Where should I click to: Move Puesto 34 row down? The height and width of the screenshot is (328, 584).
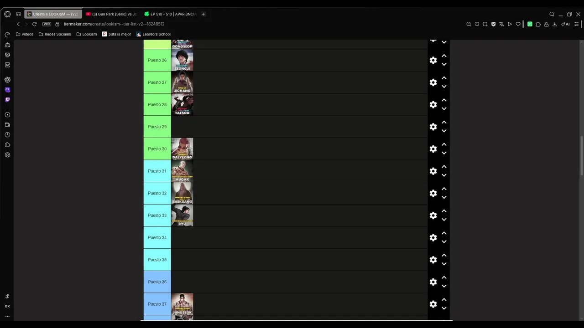[444, 242]
